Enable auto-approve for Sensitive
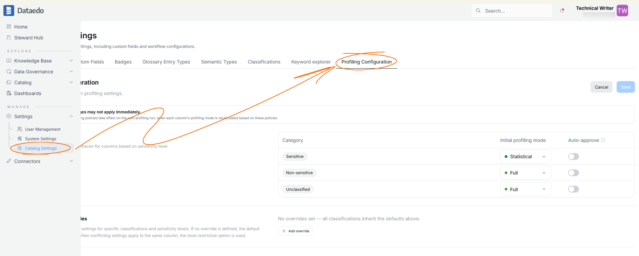This screenshot has height=256, width=639. pyautogui.click(x=574, y=157)
